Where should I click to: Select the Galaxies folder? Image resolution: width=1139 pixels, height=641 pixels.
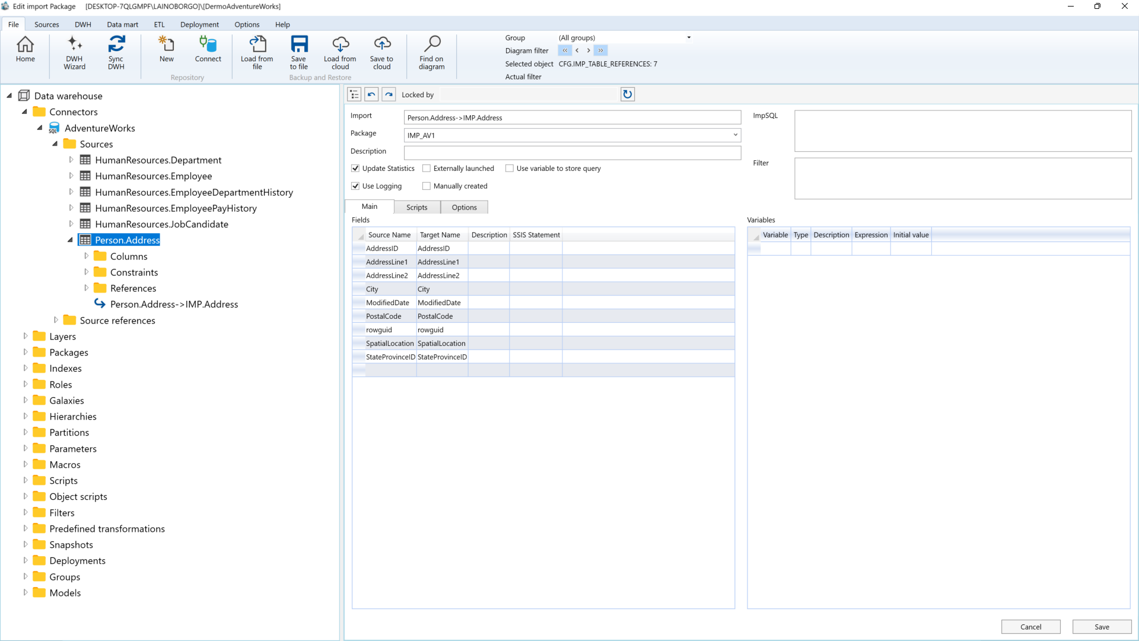(x=66, y=400)
